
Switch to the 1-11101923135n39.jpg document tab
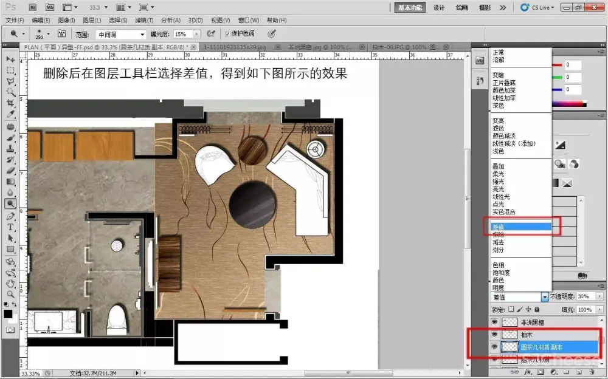pyautogui.click(x=235, y=47)
